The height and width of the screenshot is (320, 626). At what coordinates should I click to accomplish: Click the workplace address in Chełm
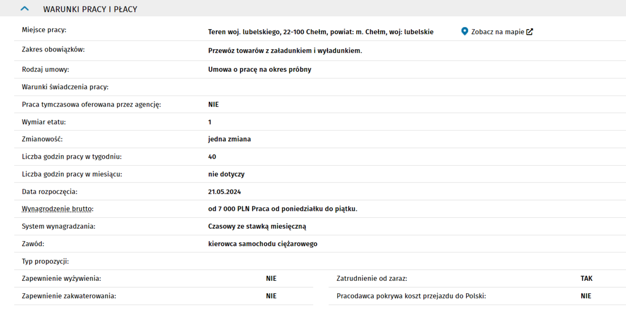[x=320, y=32]
